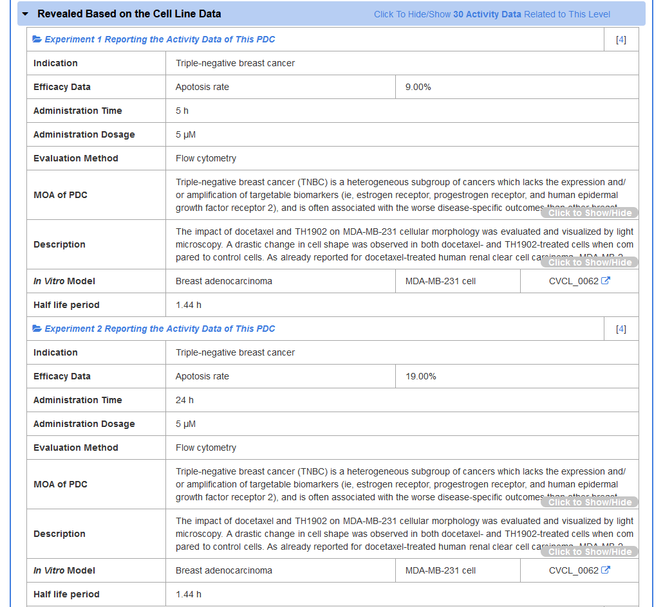
Task: Click 'Click To Hide/Show 30 Activity Data' text
Action: point(492,14)
